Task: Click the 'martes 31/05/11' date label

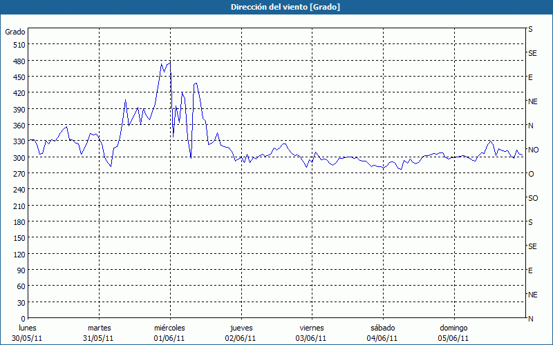Action: click(x=99, y=333)
